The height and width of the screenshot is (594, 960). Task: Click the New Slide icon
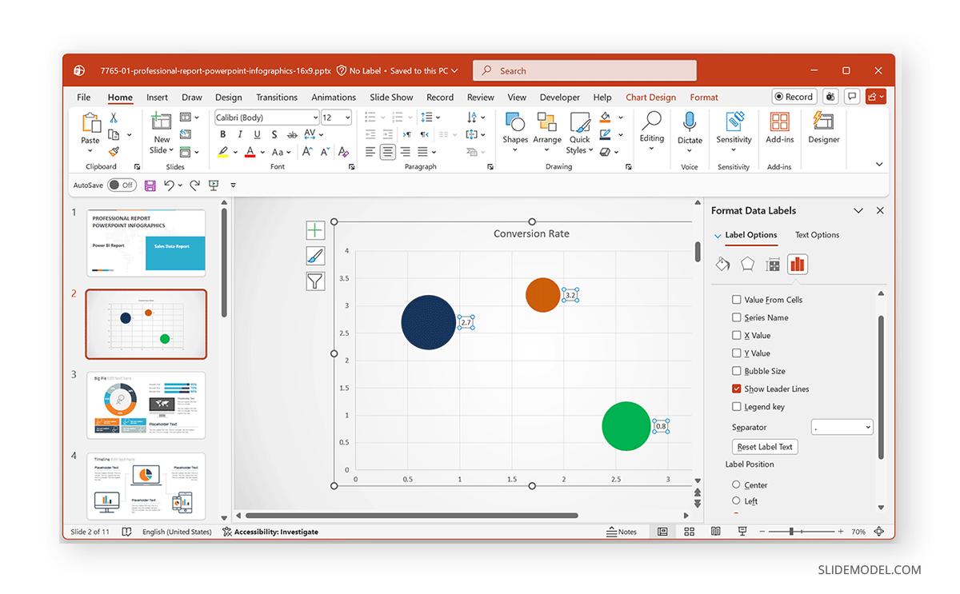(162, 121)
